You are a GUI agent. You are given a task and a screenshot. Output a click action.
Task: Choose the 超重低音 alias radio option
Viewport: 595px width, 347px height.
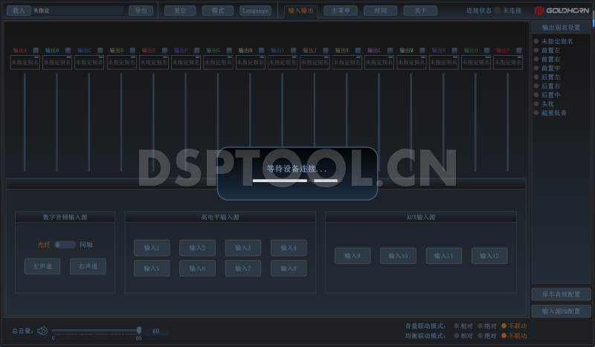tap(536, 113)
